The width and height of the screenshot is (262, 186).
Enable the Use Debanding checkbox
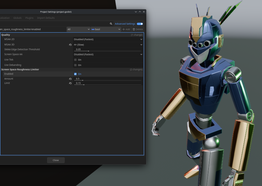[x=75, y=65]
